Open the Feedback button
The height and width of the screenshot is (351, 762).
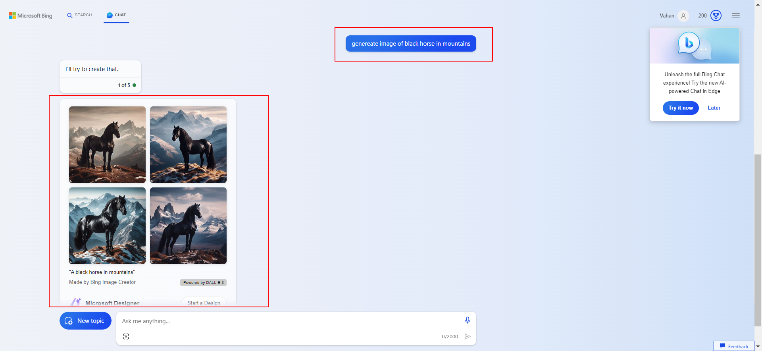click(x=734, y=346)
